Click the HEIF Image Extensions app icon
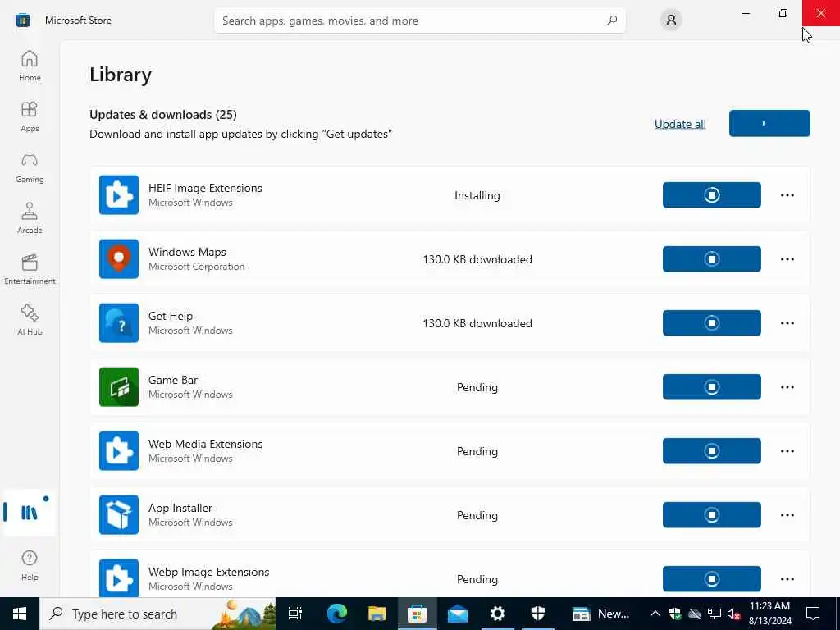Image resolution: width=840 pixels, height=630 pixels. pos(119,195)
